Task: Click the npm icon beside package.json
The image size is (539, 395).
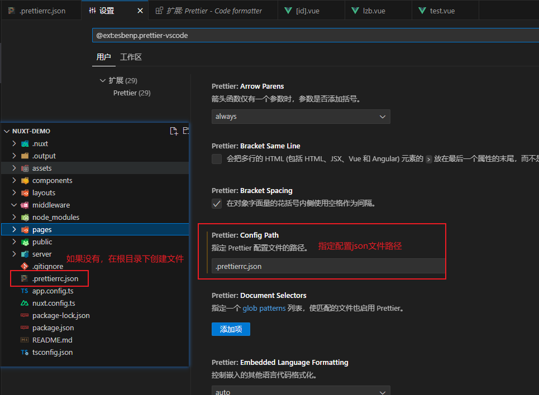Action: click(x=25, y=327)
